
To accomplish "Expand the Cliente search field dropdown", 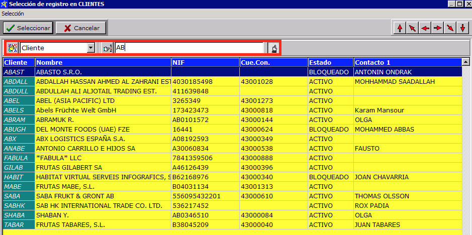I will click(x=90, y=48).
